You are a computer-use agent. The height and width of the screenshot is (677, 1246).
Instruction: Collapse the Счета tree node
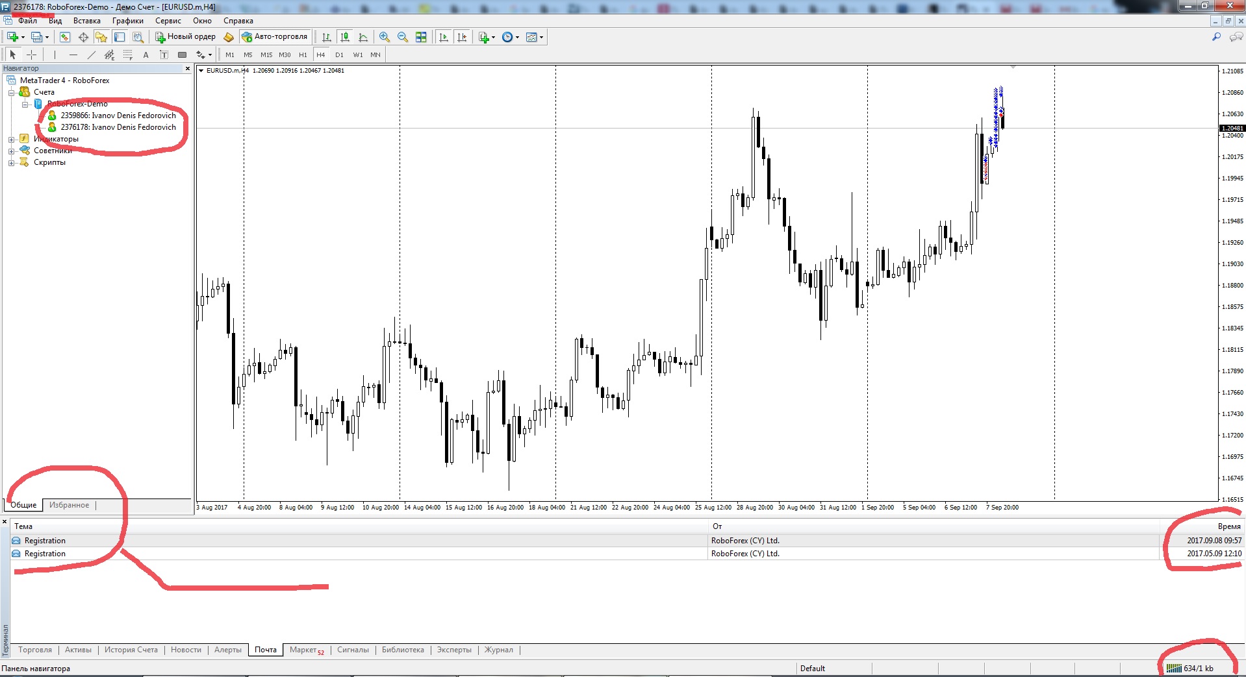point(11,92)
